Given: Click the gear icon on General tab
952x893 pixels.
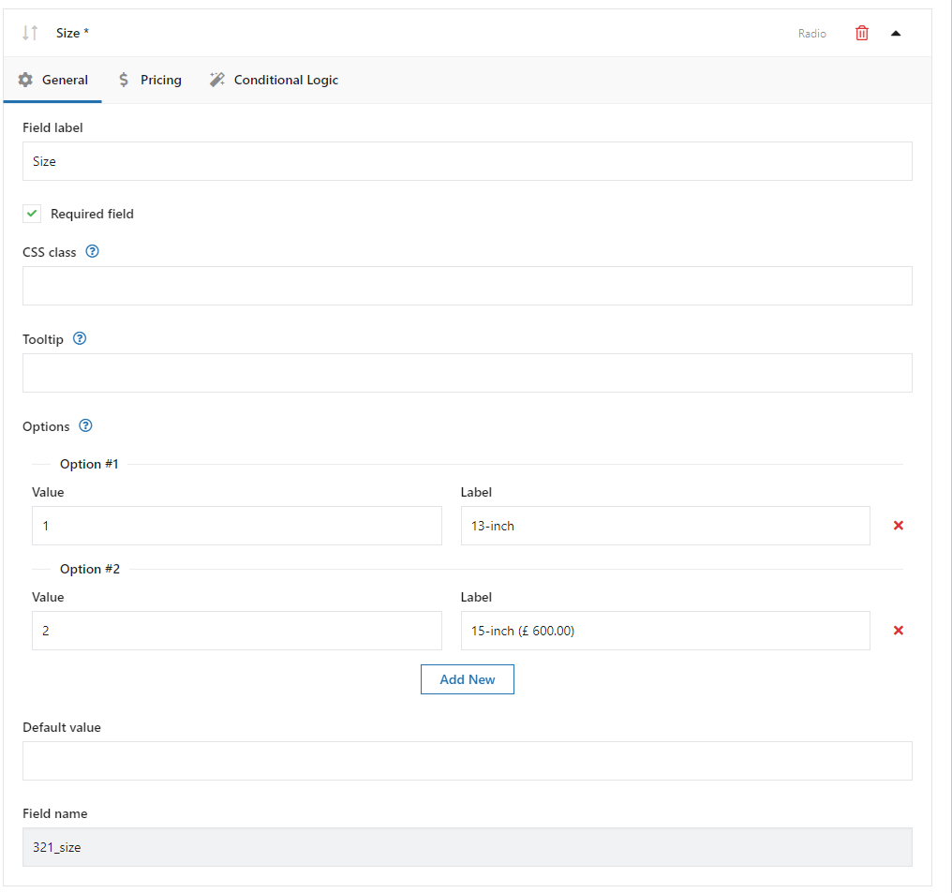Looking at the screenshot, I should [x=25, y=80].
